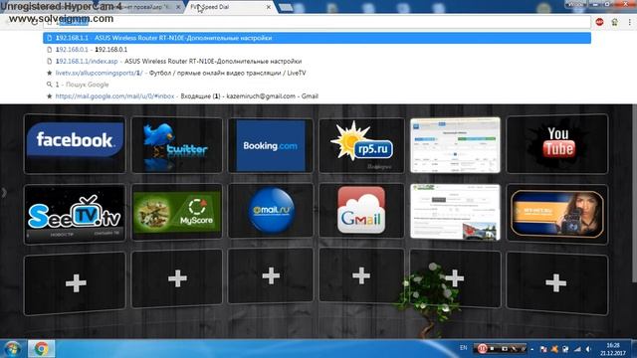Image resolution: width=637 pixels, height=358 pixels.
Task: Open a new tab with the new-tab button
Action: click(286, 7)
